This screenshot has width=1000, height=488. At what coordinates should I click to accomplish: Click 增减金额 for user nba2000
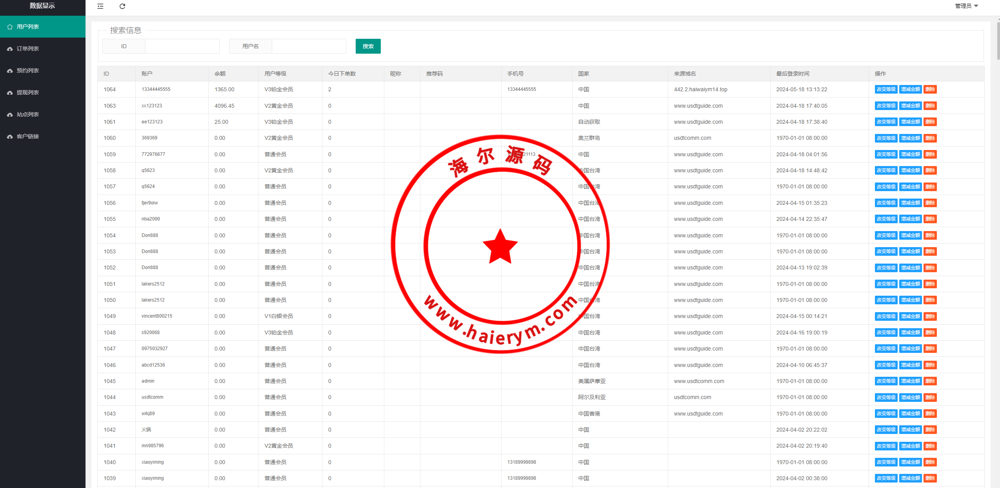coord(910,219)
